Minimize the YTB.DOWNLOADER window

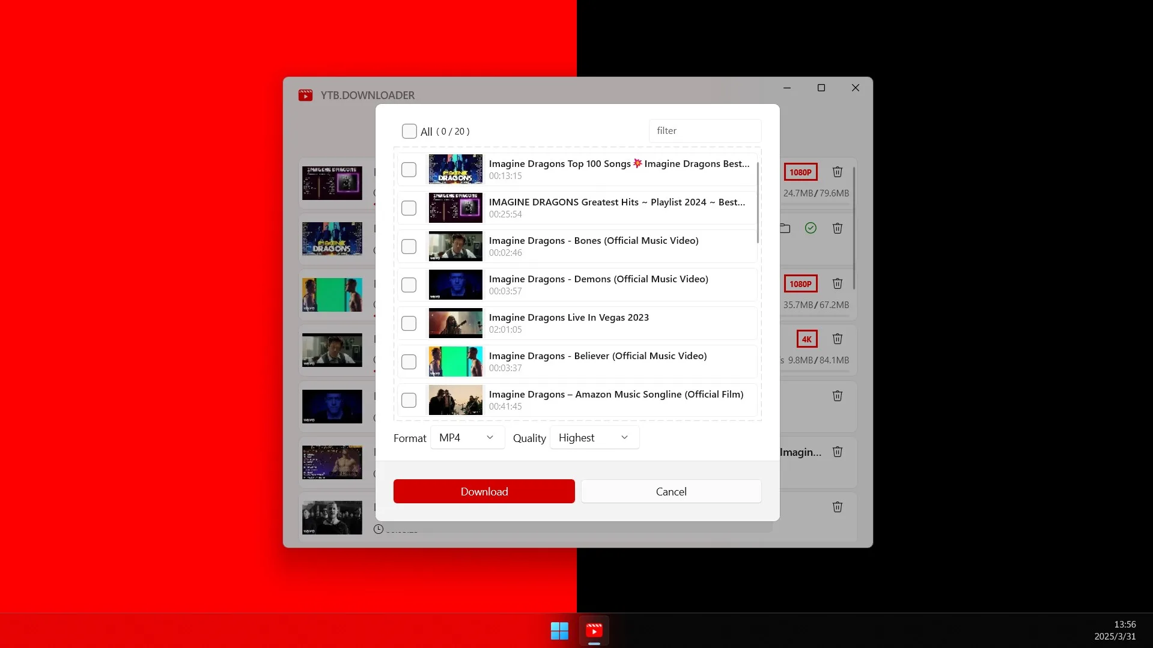pyautogui.click(x=787, y=88)
